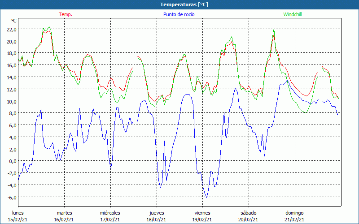Click the 22,0 y-axis value
The image size is (359, 224).
point(12,30)
